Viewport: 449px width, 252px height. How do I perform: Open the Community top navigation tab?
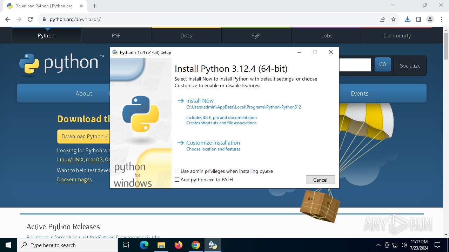click(x=397, y=35)
